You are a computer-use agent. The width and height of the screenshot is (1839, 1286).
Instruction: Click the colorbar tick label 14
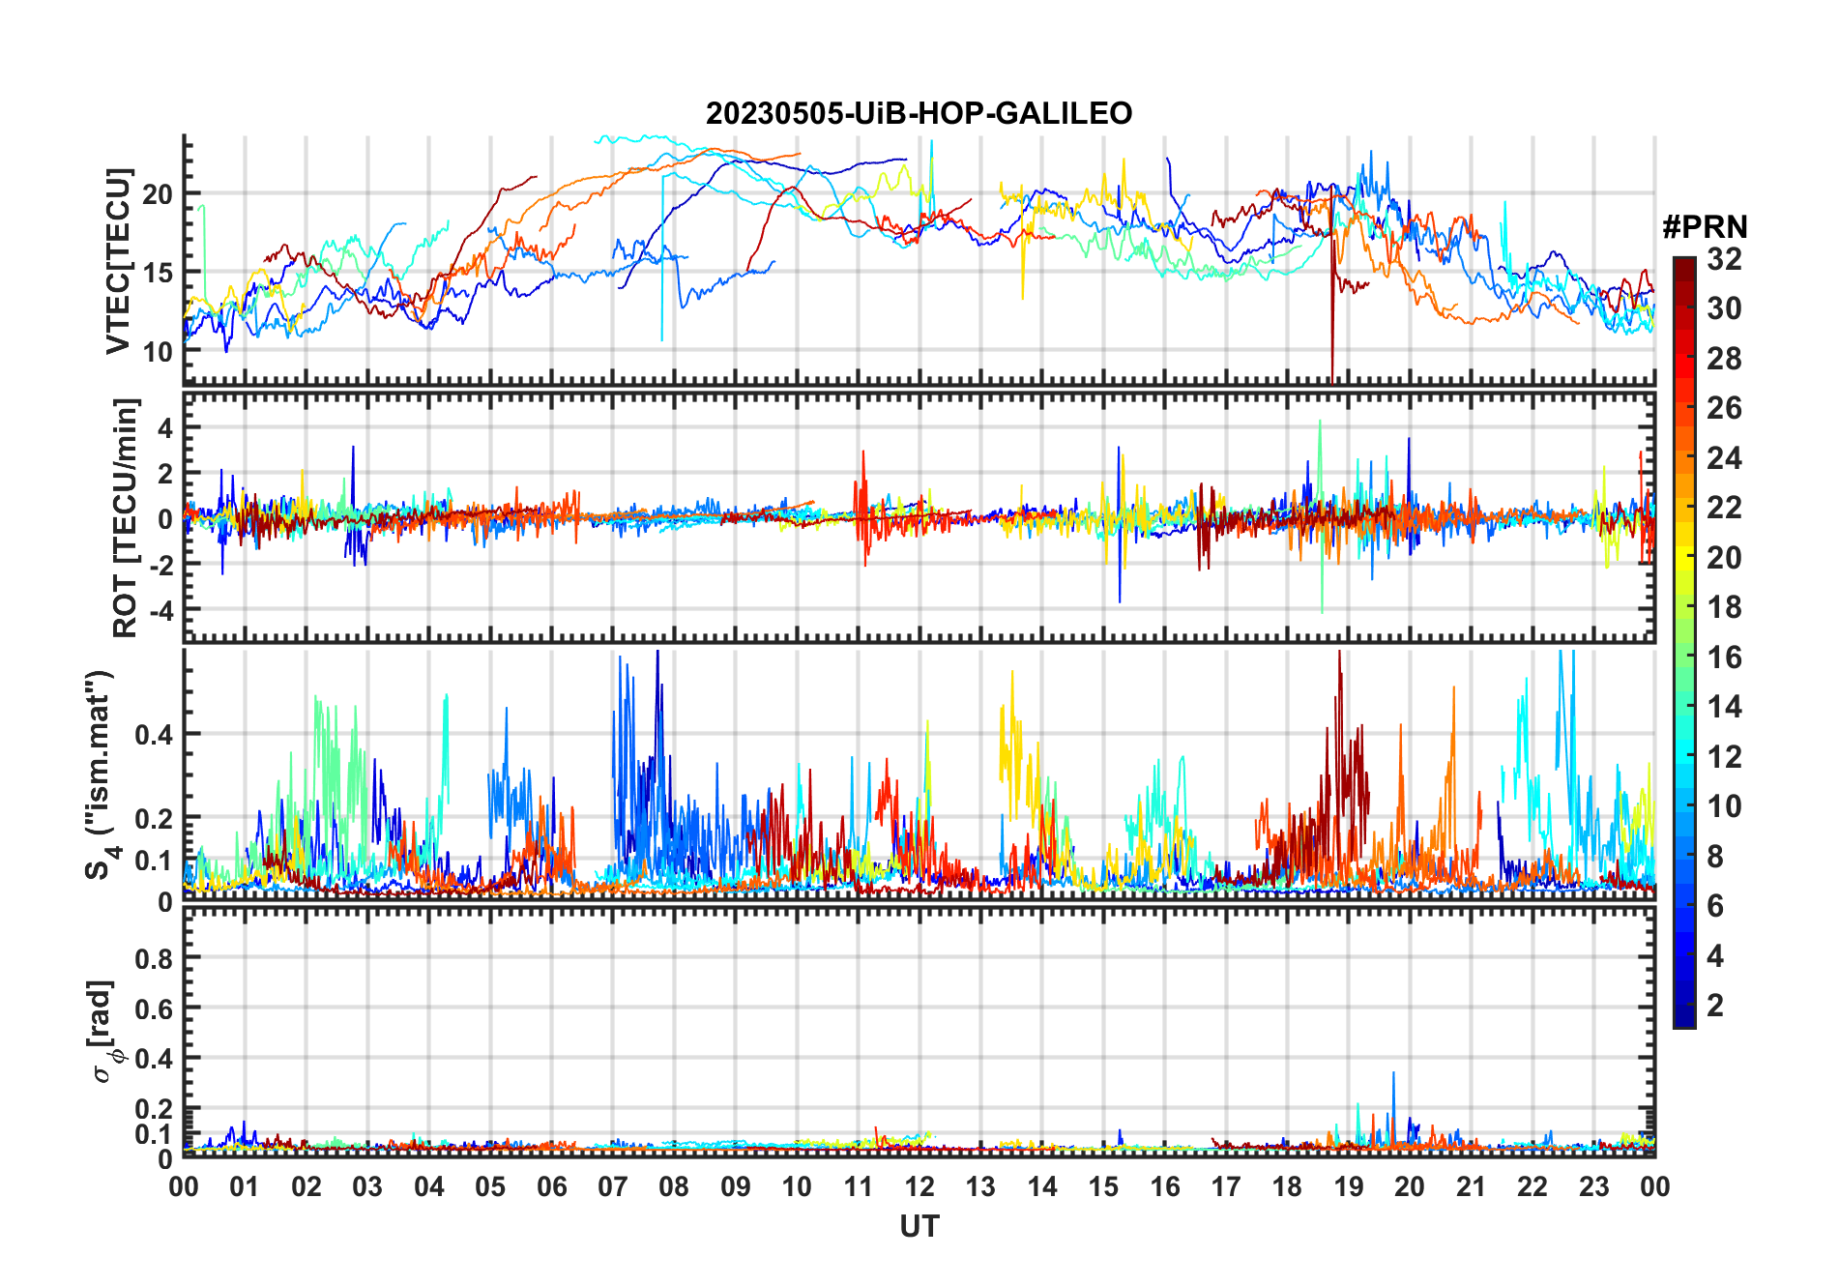pyautogui.click(x=1724, y=707)
